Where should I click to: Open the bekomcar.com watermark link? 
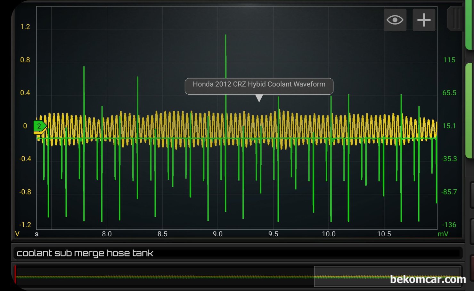point(428,280)
